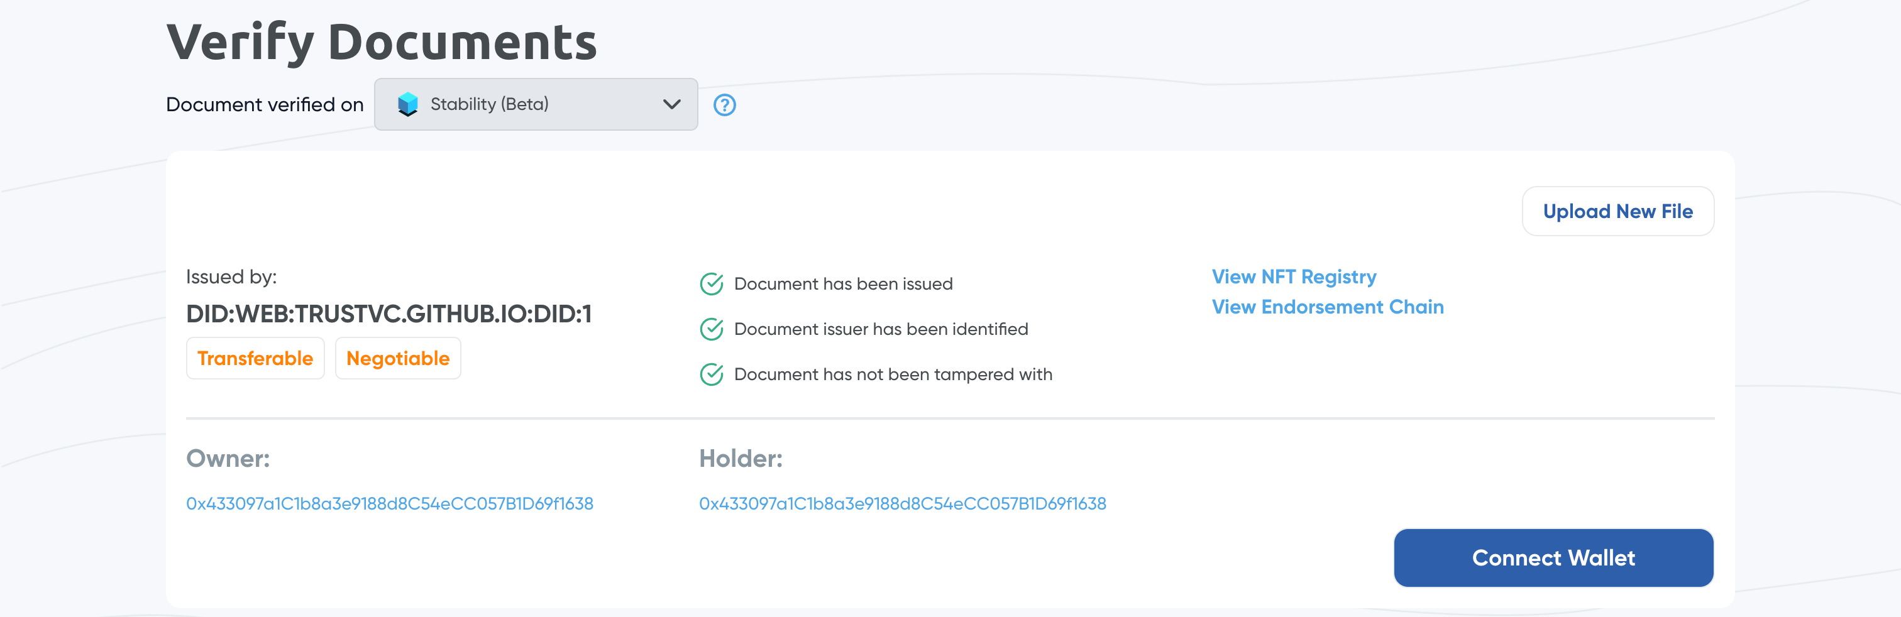The image size is (1901, 617).
Task: Click the Negotiable tag
Action: point(398,358)
